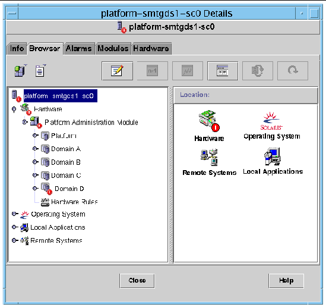Click the Domain D icon with alarm badge
Viewport: 326px width, 307px height.
(x=46, y=189)
